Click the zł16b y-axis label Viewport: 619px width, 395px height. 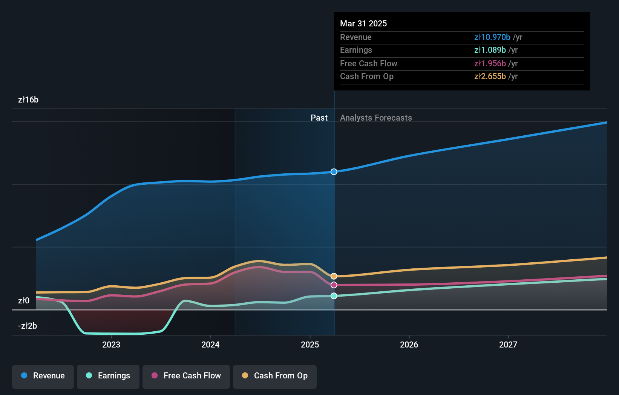28,100
